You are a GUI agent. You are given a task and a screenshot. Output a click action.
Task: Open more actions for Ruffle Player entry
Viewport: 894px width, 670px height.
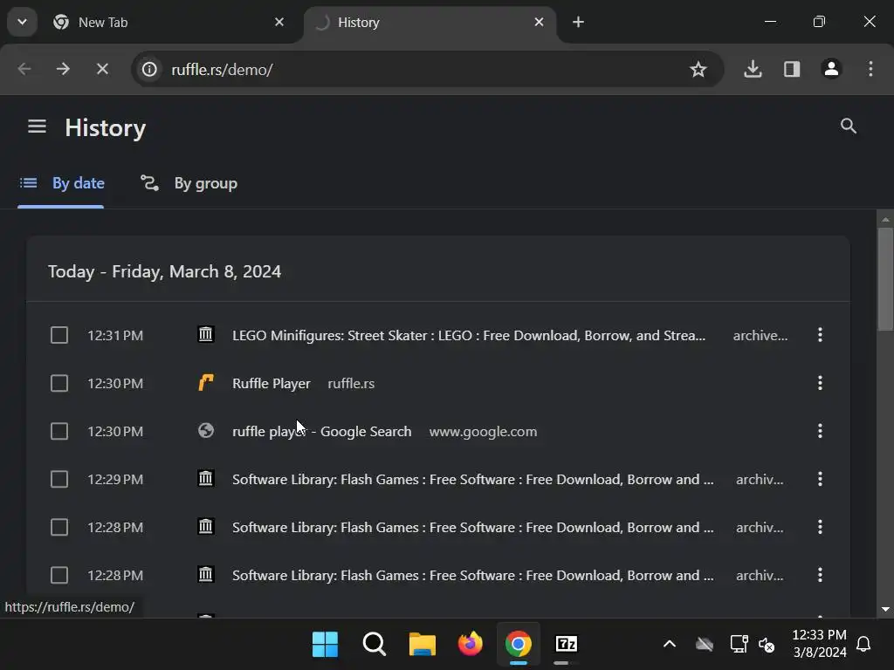(820, 383)
